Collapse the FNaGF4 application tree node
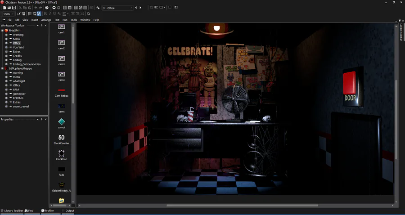 click(x=2, y=31)
